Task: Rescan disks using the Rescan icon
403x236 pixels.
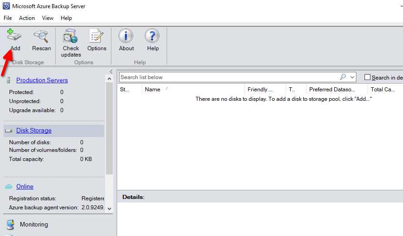Action: click(41, 36)
